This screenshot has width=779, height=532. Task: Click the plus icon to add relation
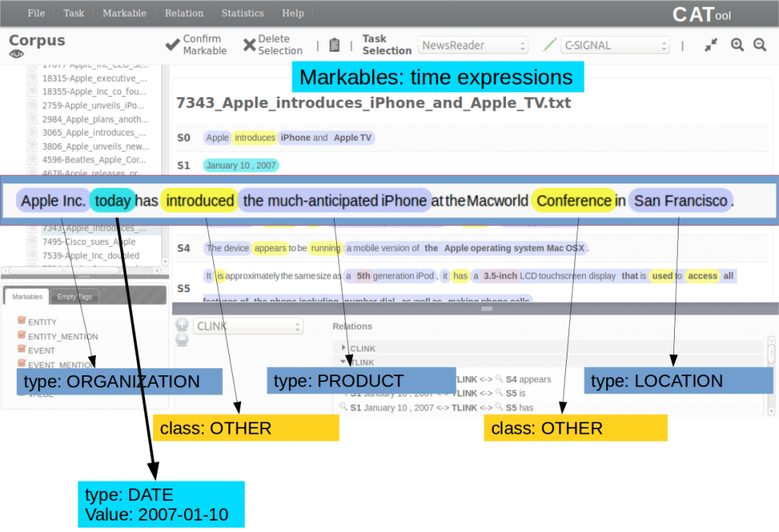182,325
